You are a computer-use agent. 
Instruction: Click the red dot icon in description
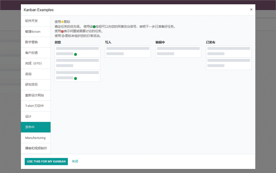pos(62,31)
